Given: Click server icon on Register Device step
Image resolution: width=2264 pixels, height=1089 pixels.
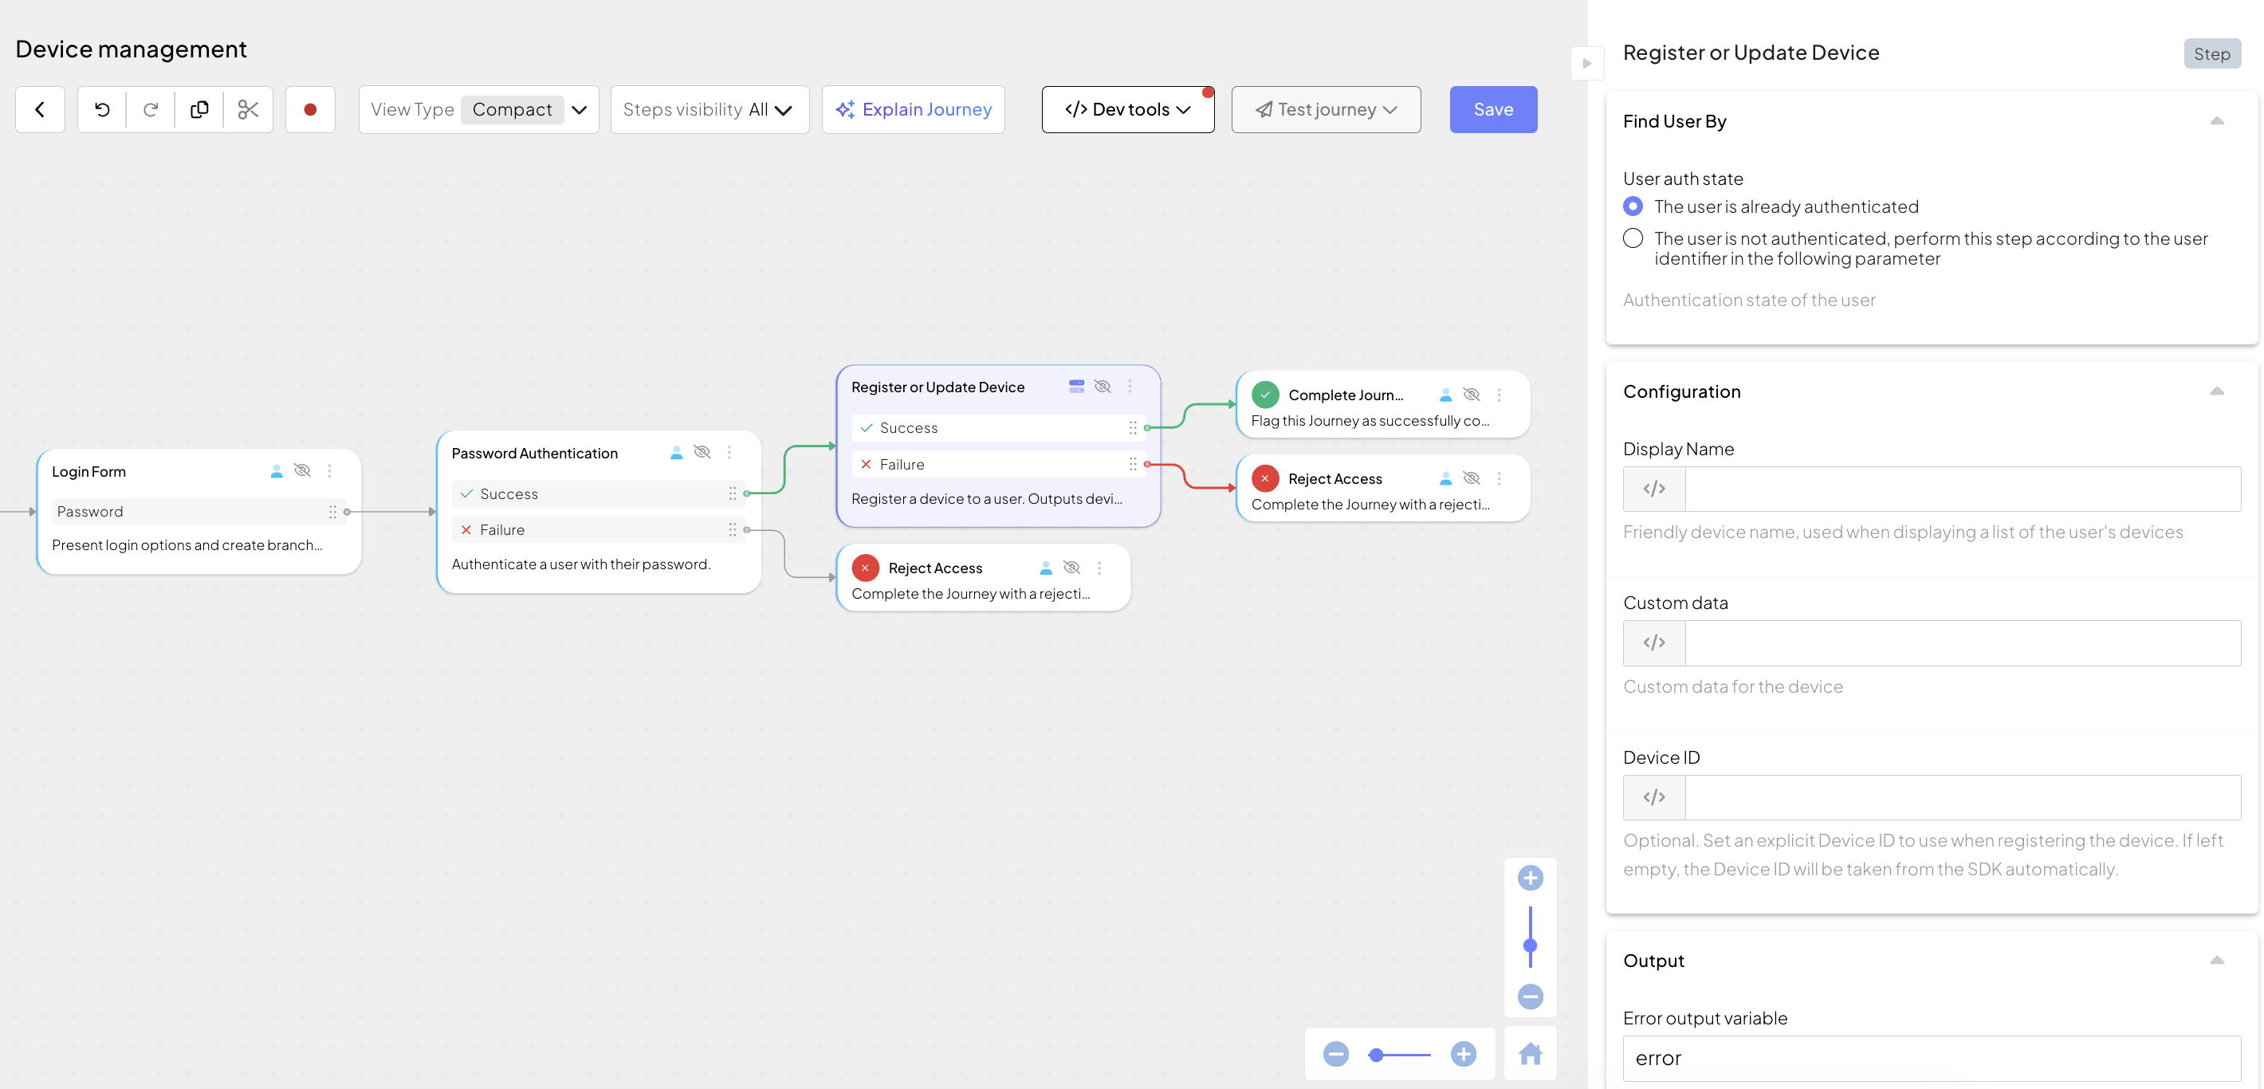Looking at the screenshot, I should [1077, 387].
